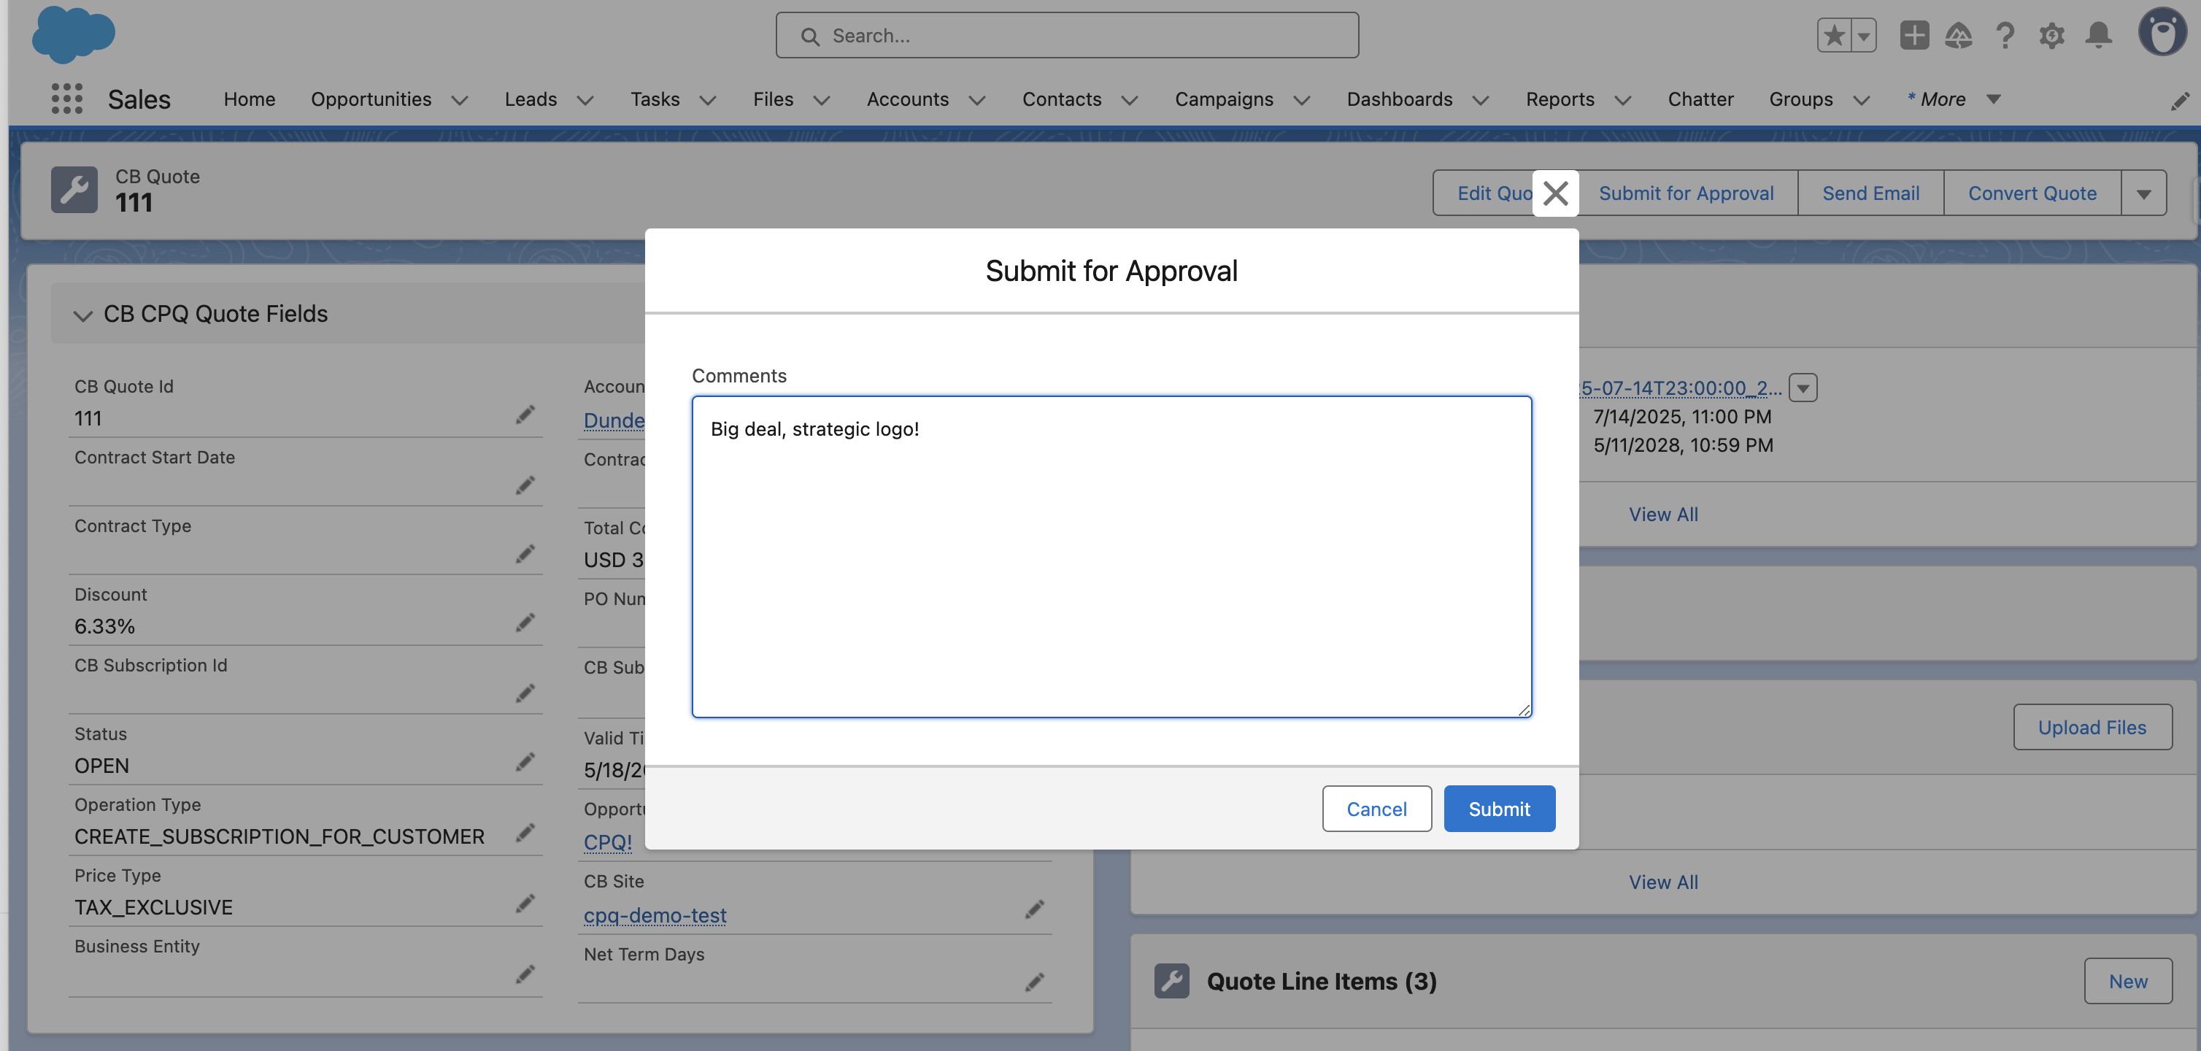
Task: Open the Convert Quote dropdown arrow
Action: [x=2145, y=193]
